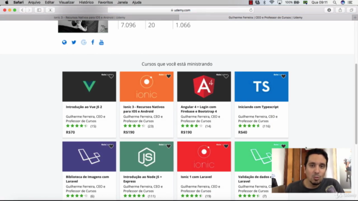The width and height of the screenshot is (358, 201).
Task: Open the website globe icon on profile
Action: pyautogui.click(x=64, y=42)
